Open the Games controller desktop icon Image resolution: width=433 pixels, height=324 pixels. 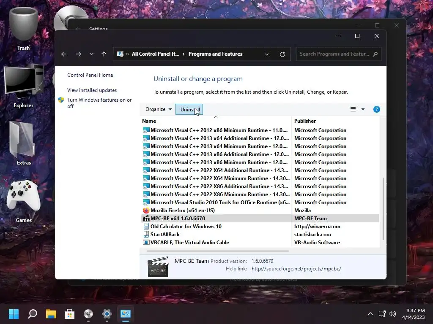pos(24,201)
